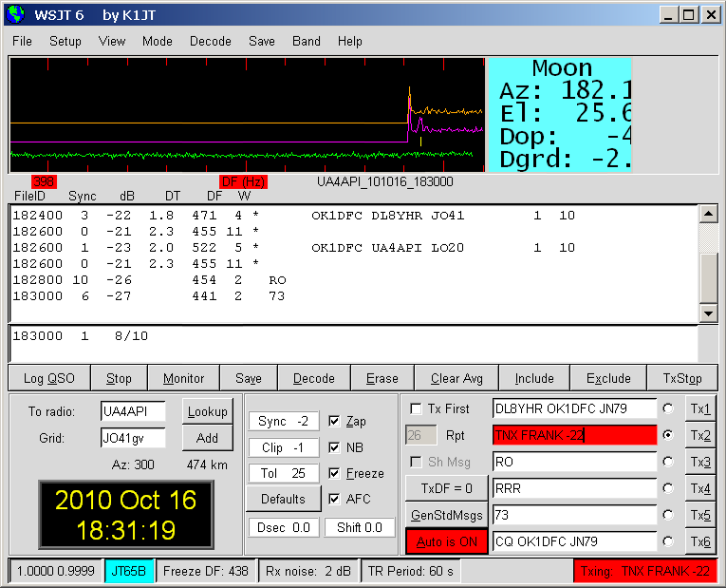Open the File menu

click(22, 41)
